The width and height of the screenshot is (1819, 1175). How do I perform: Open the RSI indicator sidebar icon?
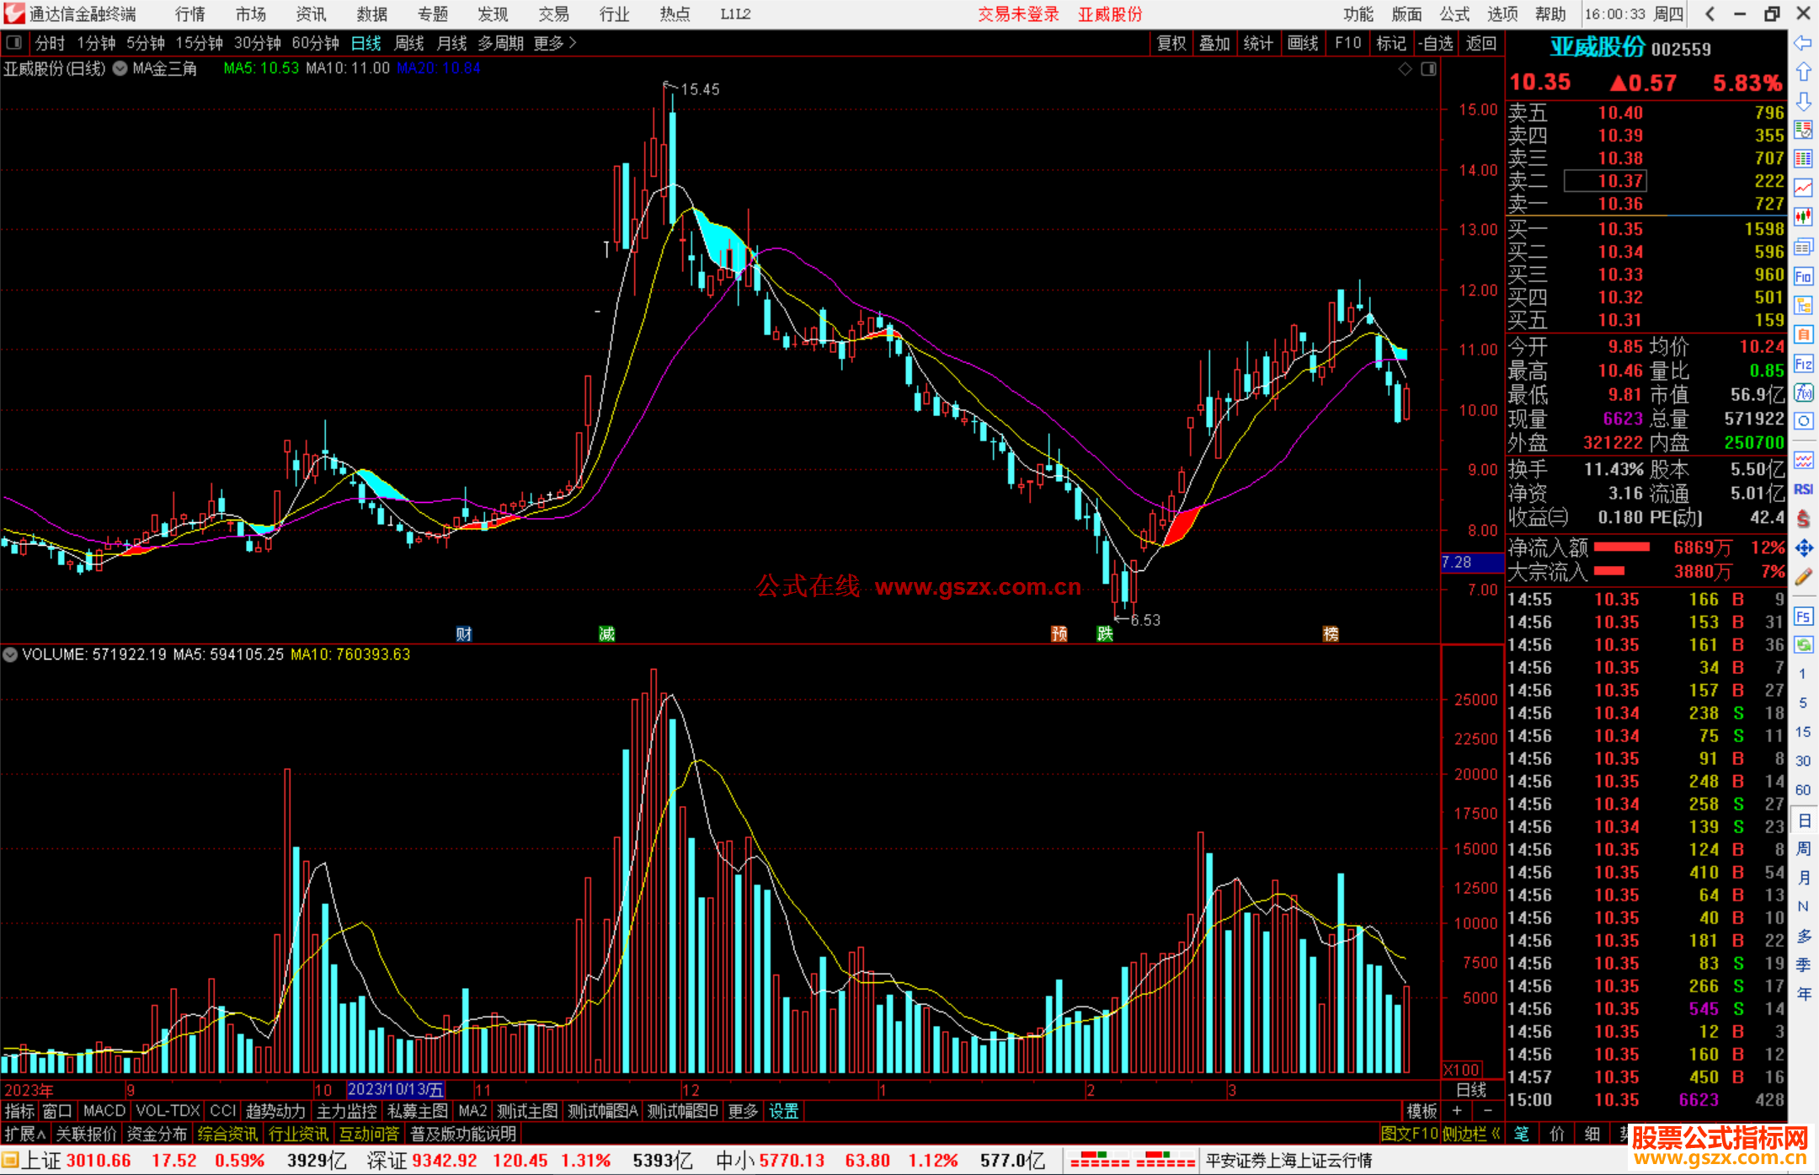coord(1803,489)
